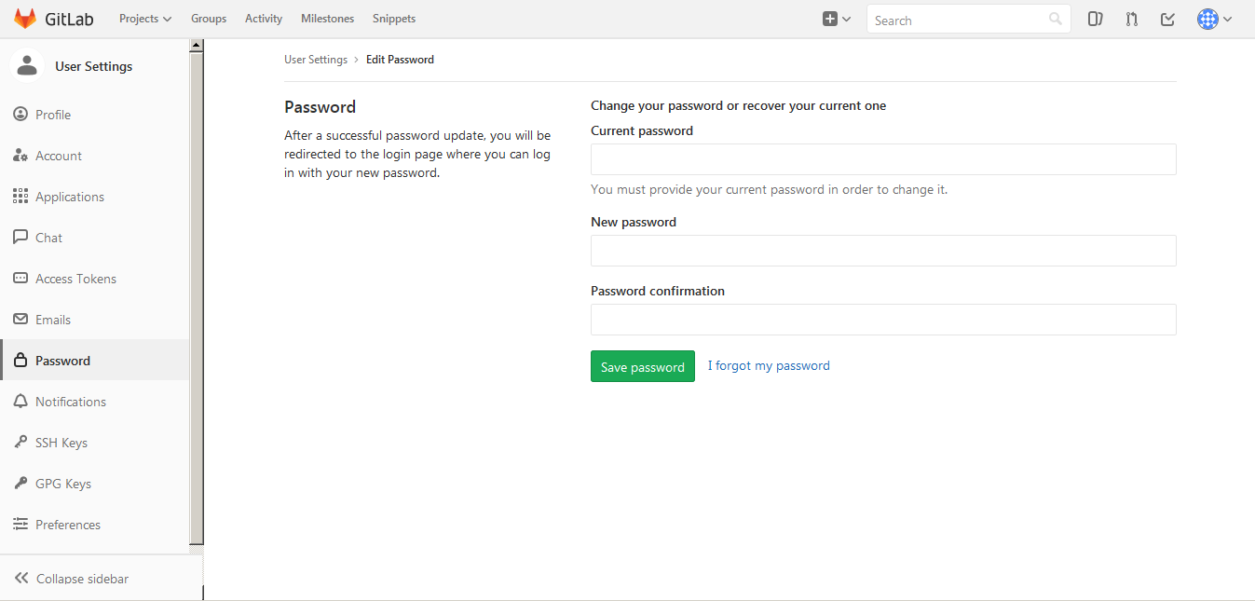Follow the I forgot my password link

point(769,366)
